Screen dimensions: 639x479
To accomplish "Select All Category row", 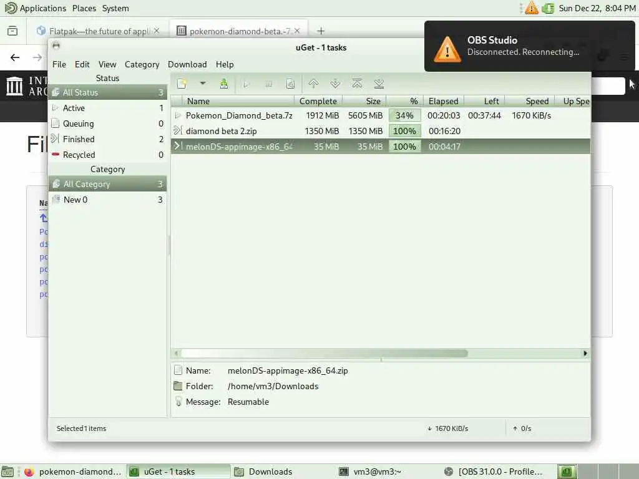I will [x=107, y=184].
